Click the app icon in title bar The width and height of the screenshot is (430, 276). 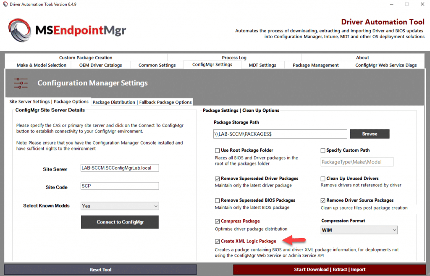(5, 4)
